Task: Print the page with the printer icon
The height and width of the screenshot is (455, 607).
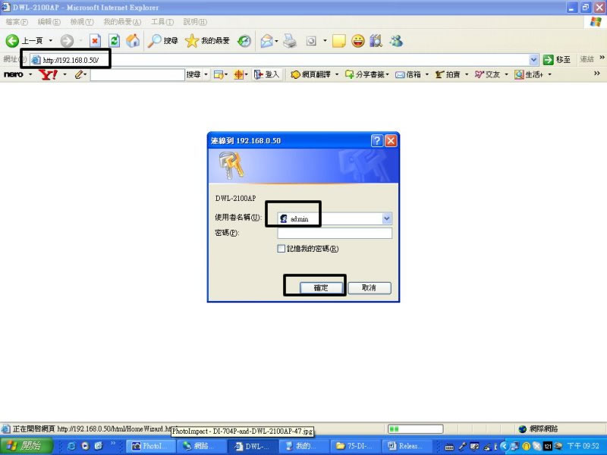Action: 290,41
